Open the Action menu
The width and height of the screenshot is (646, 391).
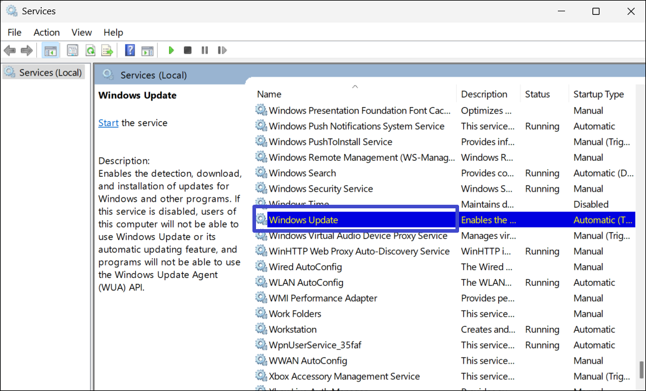point(46,32)
